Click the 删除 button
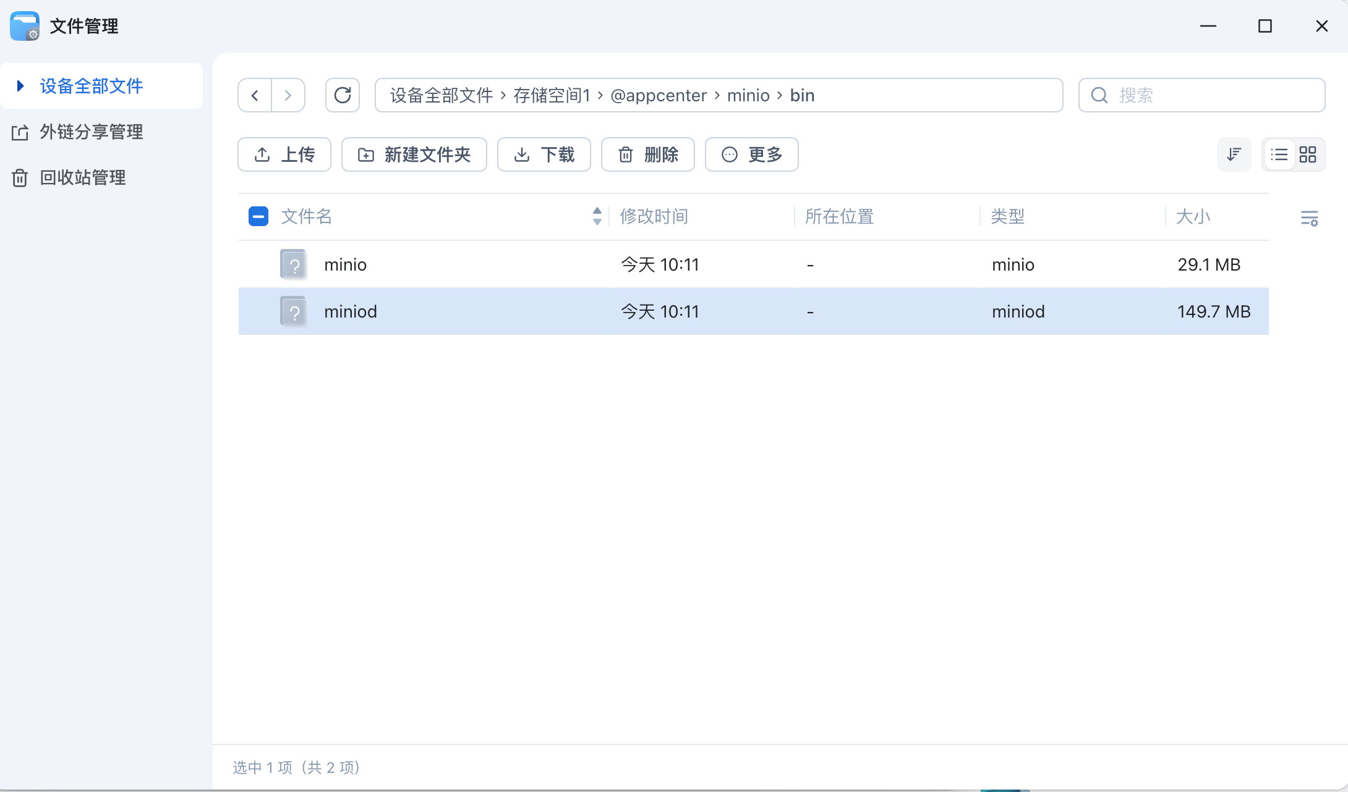Image resolution: width=1348 pixels, height=792 pixels. 647,154
